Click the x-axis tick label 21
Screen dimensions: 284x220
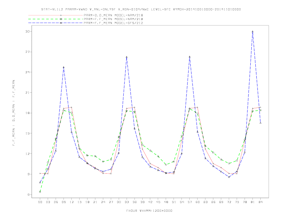(x=95, y=202)
